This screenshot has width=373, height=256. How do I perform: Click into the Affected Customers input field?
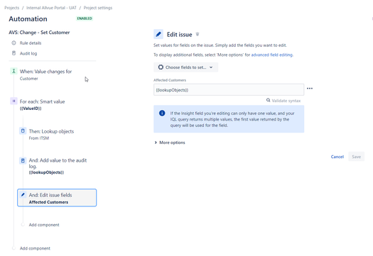[229, 90]
